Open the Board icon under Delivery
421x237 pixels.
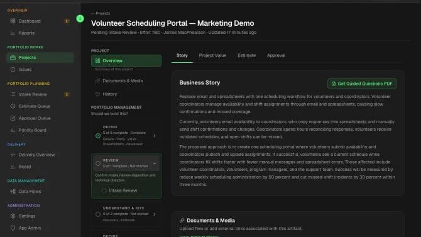(13, 167)
